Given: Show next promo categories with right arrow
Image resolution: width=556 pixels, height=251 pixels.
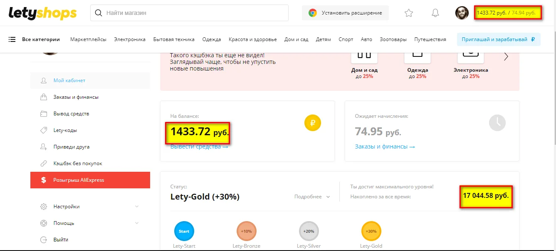Looking at the screenshot, I should tap(506, 57).
